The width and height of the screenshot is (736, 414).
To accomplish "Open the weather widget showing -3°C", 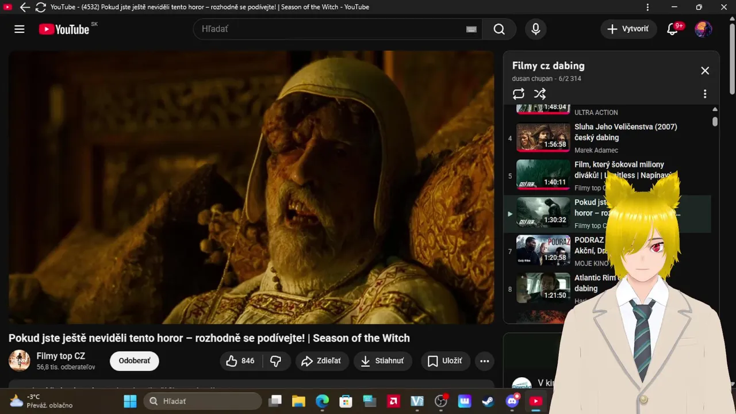I will tap(41, 401).
